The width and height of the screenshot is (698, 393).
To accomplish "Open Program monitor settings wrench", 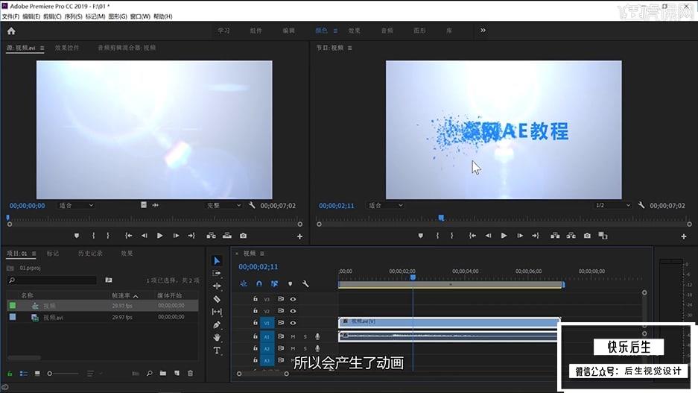I will point(641,205).
